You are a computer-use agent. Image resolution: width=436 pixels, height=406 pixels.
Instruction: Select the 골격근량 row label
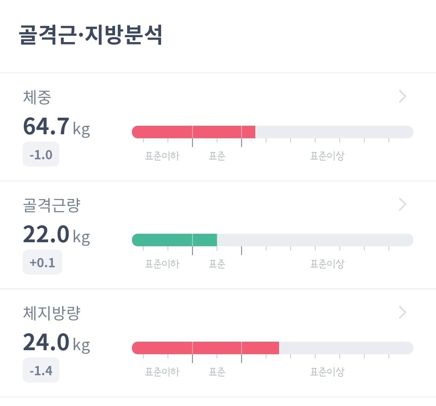click(x=52, y=205)
